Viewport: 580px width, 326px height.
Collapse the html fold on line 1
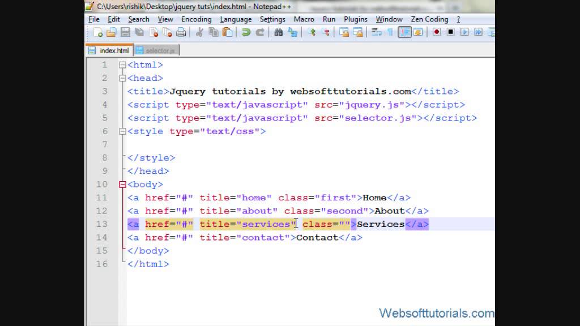point(122,65)
